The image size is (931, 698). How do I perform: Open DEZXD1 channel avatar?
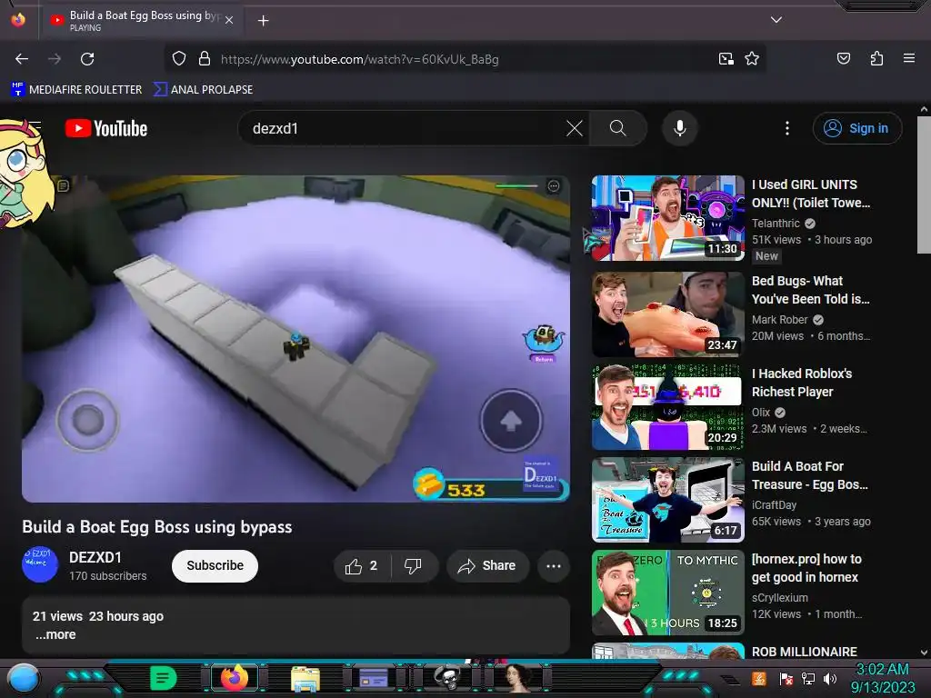[x=40, y=564]
